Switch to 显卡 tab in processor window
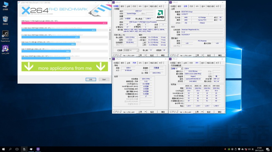 coord(146,6)
